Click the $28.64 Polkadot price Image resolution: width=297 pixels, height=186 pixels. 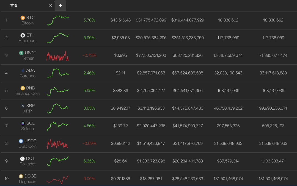[120, 161]
